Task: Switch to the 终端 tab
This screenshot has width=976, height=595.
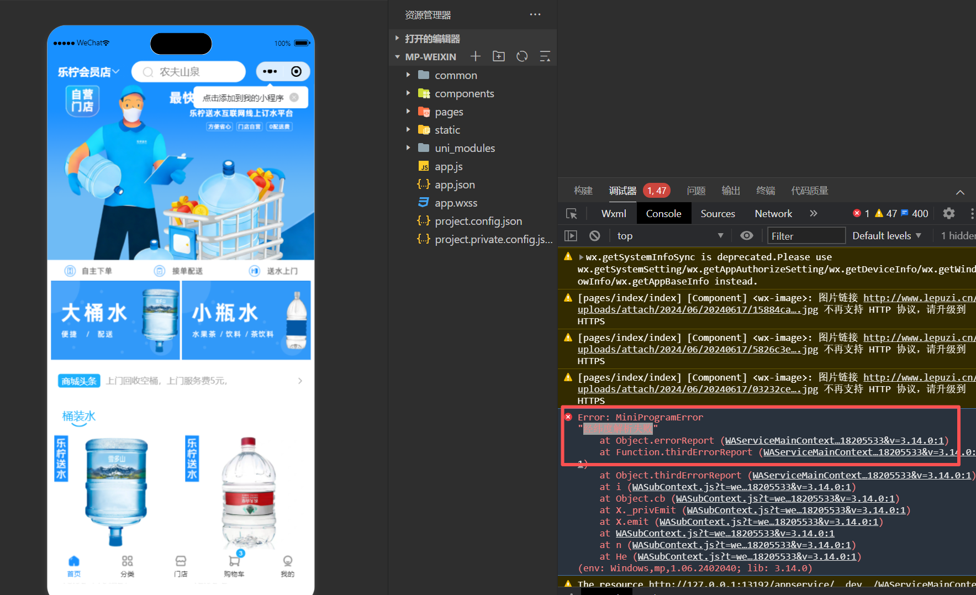Action: (x=766, y=191)
